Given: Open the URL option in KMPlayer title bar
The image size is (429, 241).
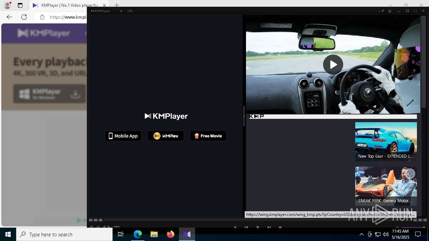Looking at the screenshot, I should (130, 11).
